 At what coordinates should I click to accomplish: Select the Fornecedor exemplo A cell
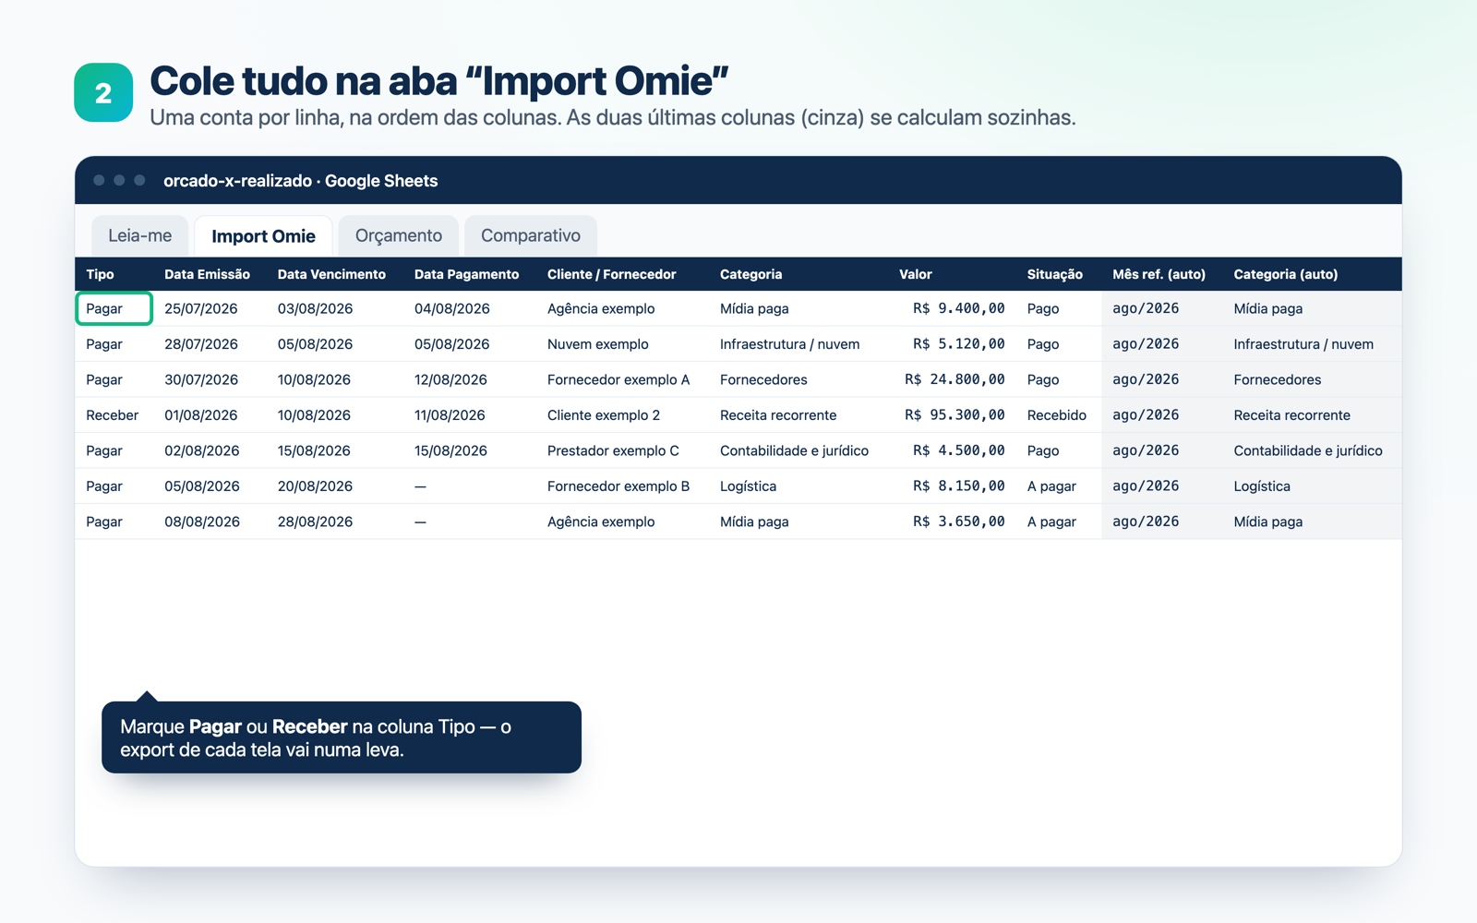point(618,379)
